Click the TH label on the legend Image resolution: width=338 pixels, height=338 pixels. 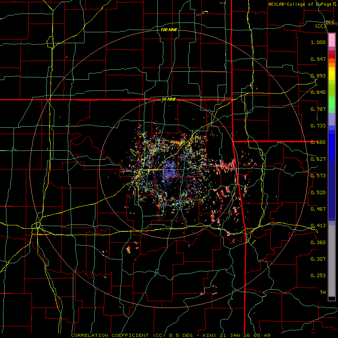[x=323, y=293]
